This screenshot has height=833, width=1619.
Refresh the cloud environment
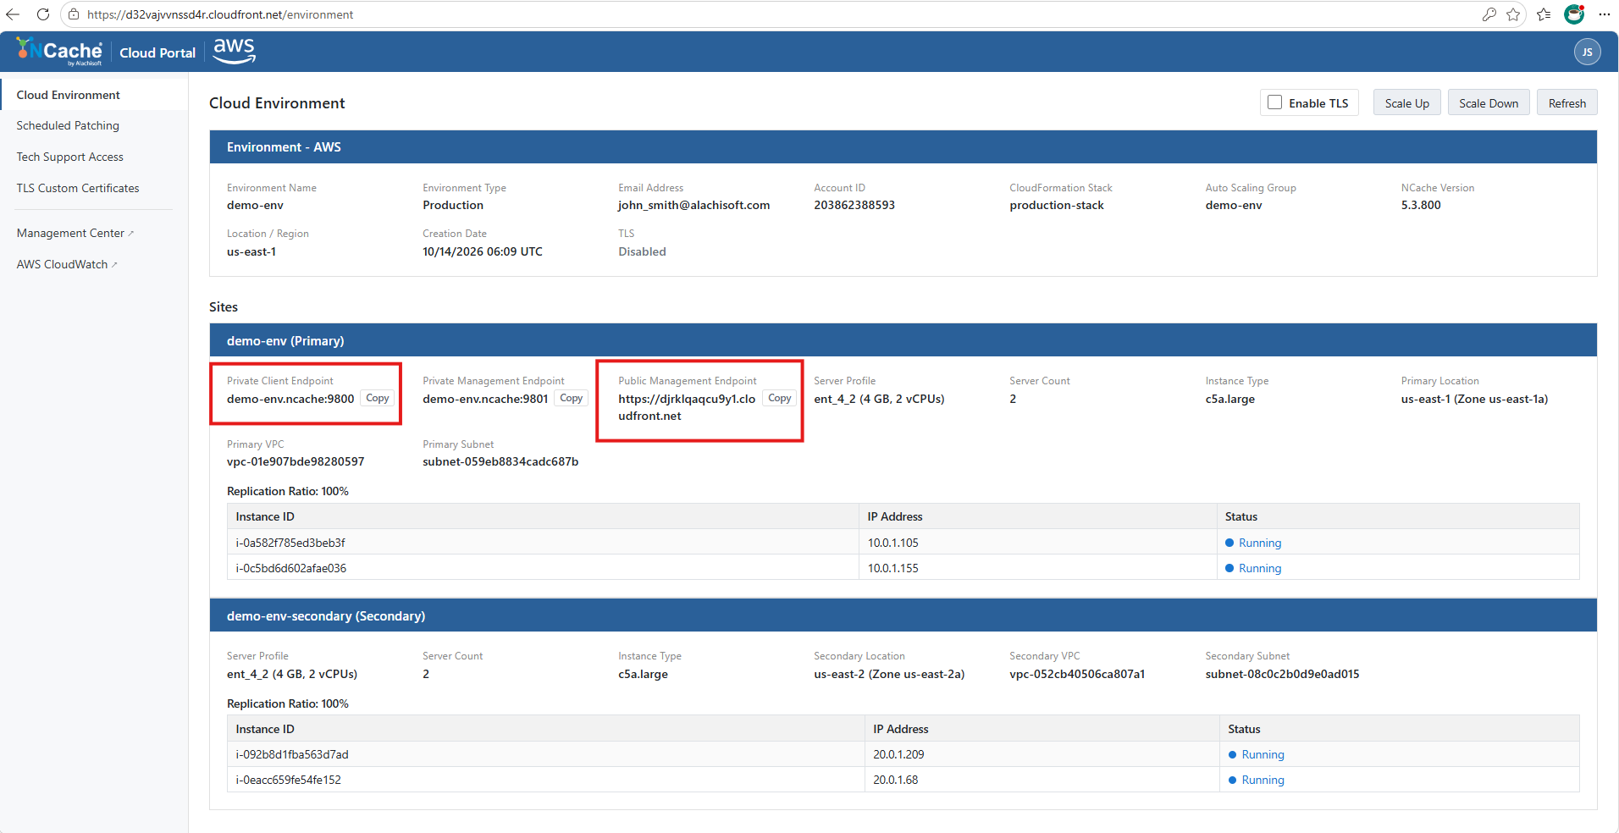click(x=1567, y=102)
